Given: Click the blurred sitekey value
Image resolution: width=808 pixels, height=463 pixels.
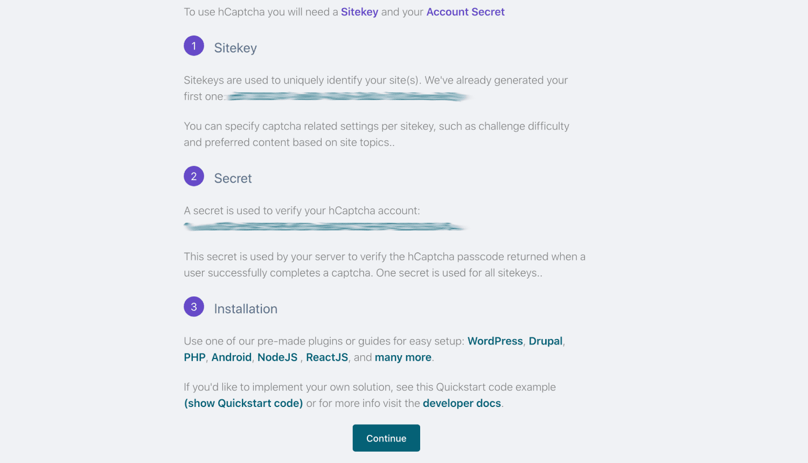Looking at the screenshot, I should 347,96.
